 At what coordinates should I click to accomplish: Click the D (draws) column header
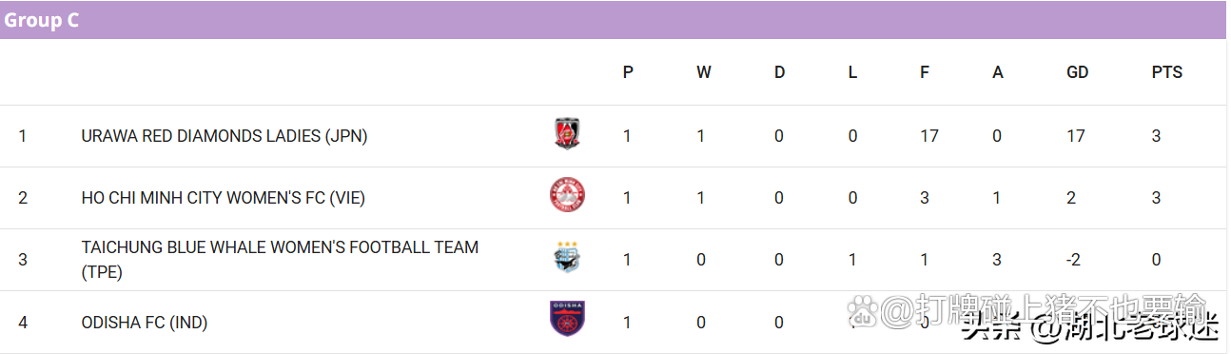coord(779,72)
